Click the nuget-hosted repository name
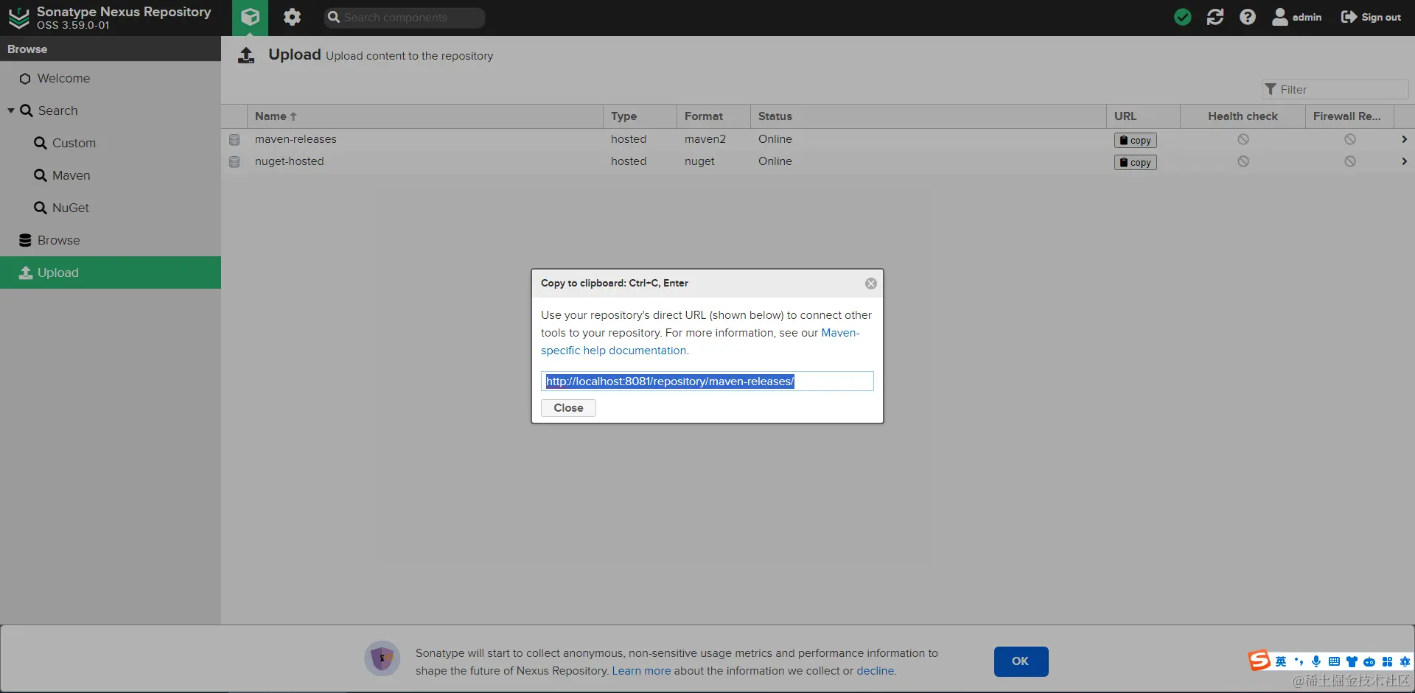Screen dimensions: 1415x693 click(289, 161)
